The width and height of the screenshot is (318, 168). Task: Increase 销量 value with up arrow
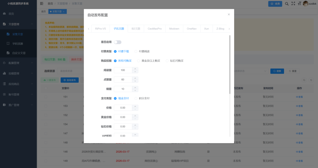pos(135,88)
